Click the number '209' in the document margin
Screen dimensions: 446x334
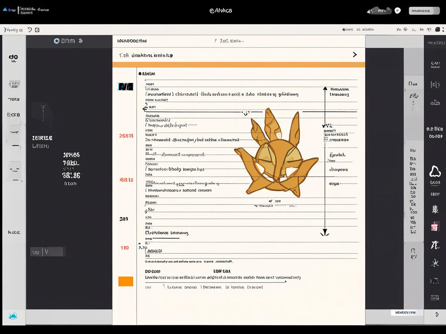(x=124, y=219)
